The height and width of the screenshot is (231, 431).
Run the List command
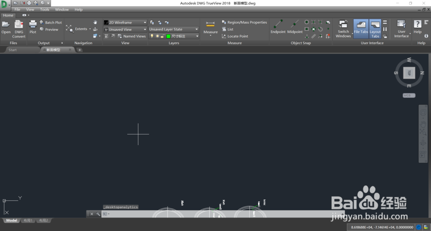click(x=228, y=29)
